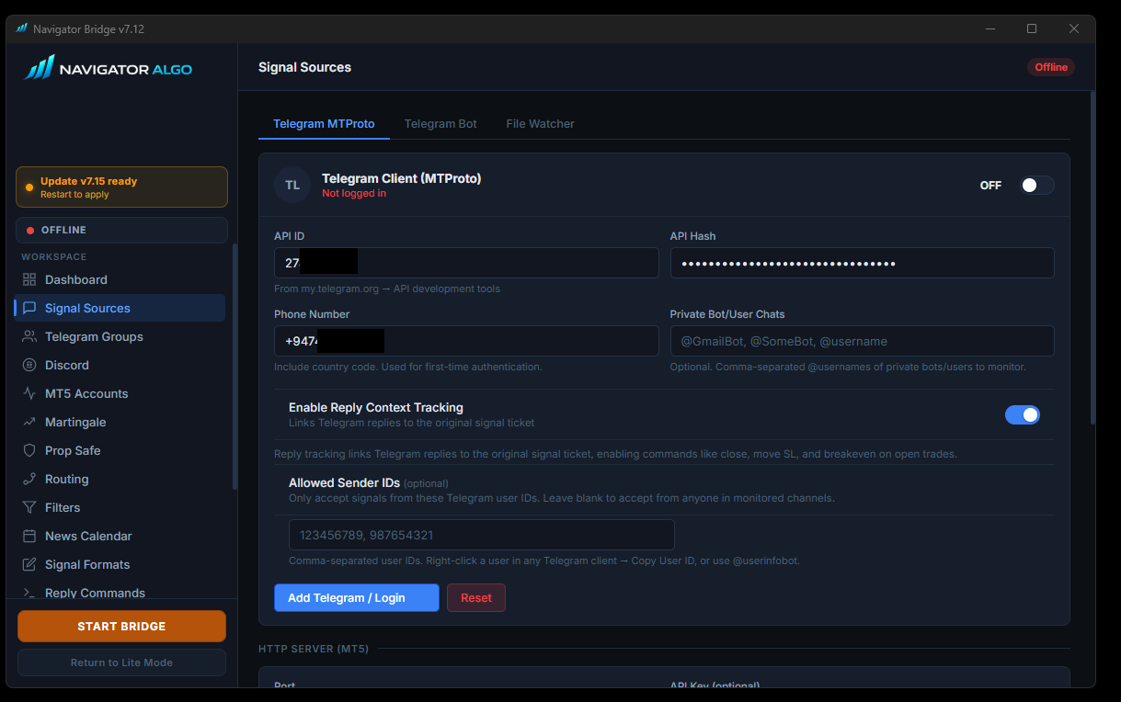Click the Update v7.15 ready banner
Viewport: 1121px width, 702px height.
tap(121, 187)
